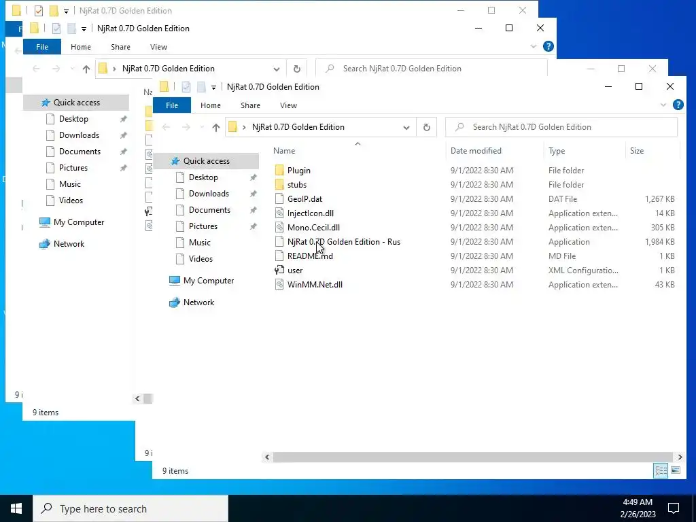Open the File tab in the middle window
Viewport: 696px width, 522px height.
coord(42,47)
